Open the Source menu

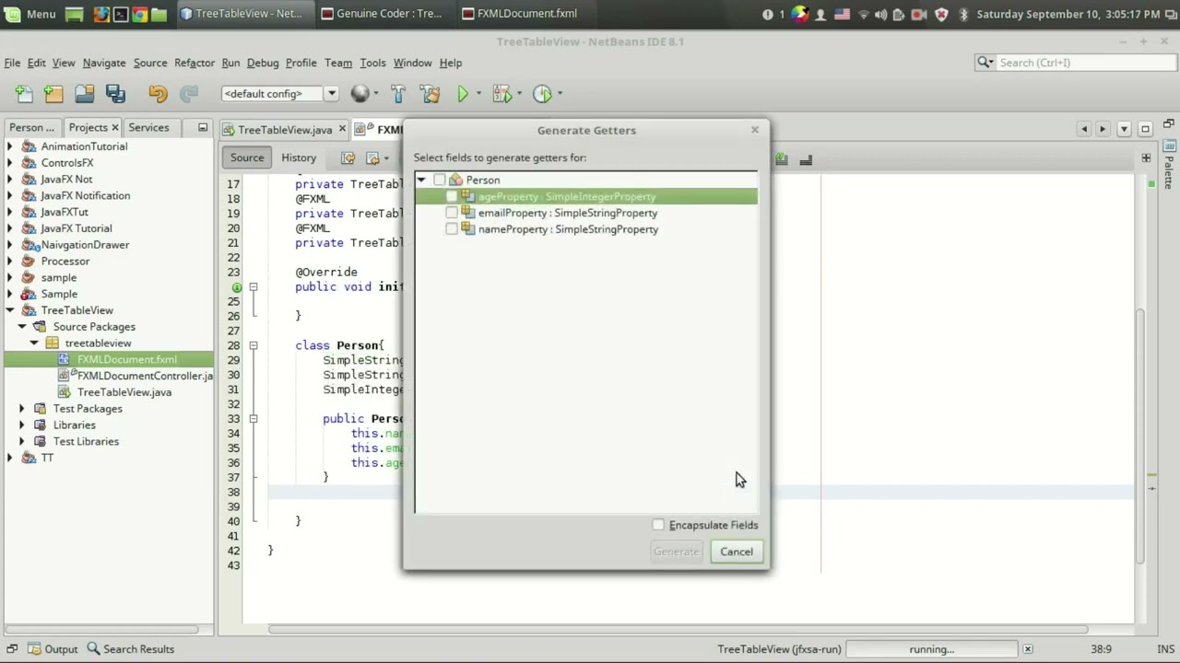[150, 63]
